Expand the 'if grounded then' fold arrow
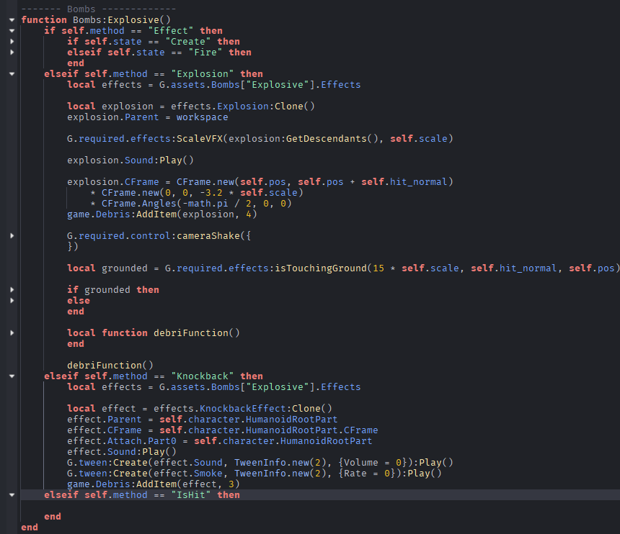This screenshot has height=534, width=620. point(12,290)
